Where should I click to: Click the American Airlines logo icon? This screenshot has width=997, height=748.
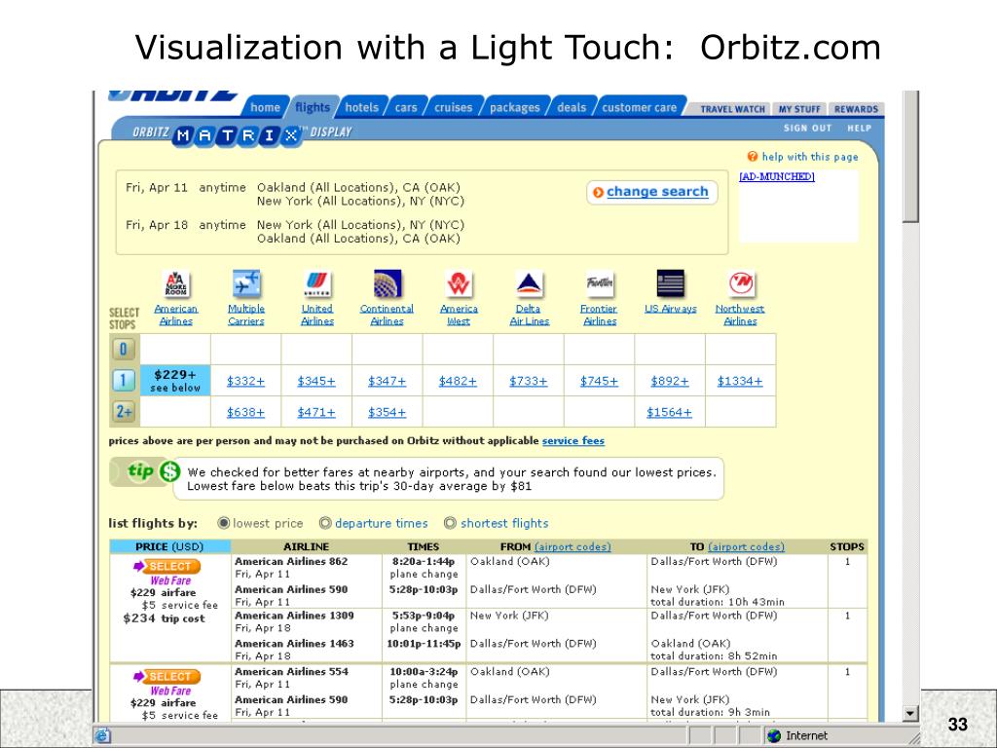176,283
